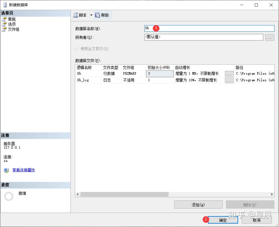Click the 不适用 filegroup cell
This screenshot has height=227, width=279.
[134, 80]
